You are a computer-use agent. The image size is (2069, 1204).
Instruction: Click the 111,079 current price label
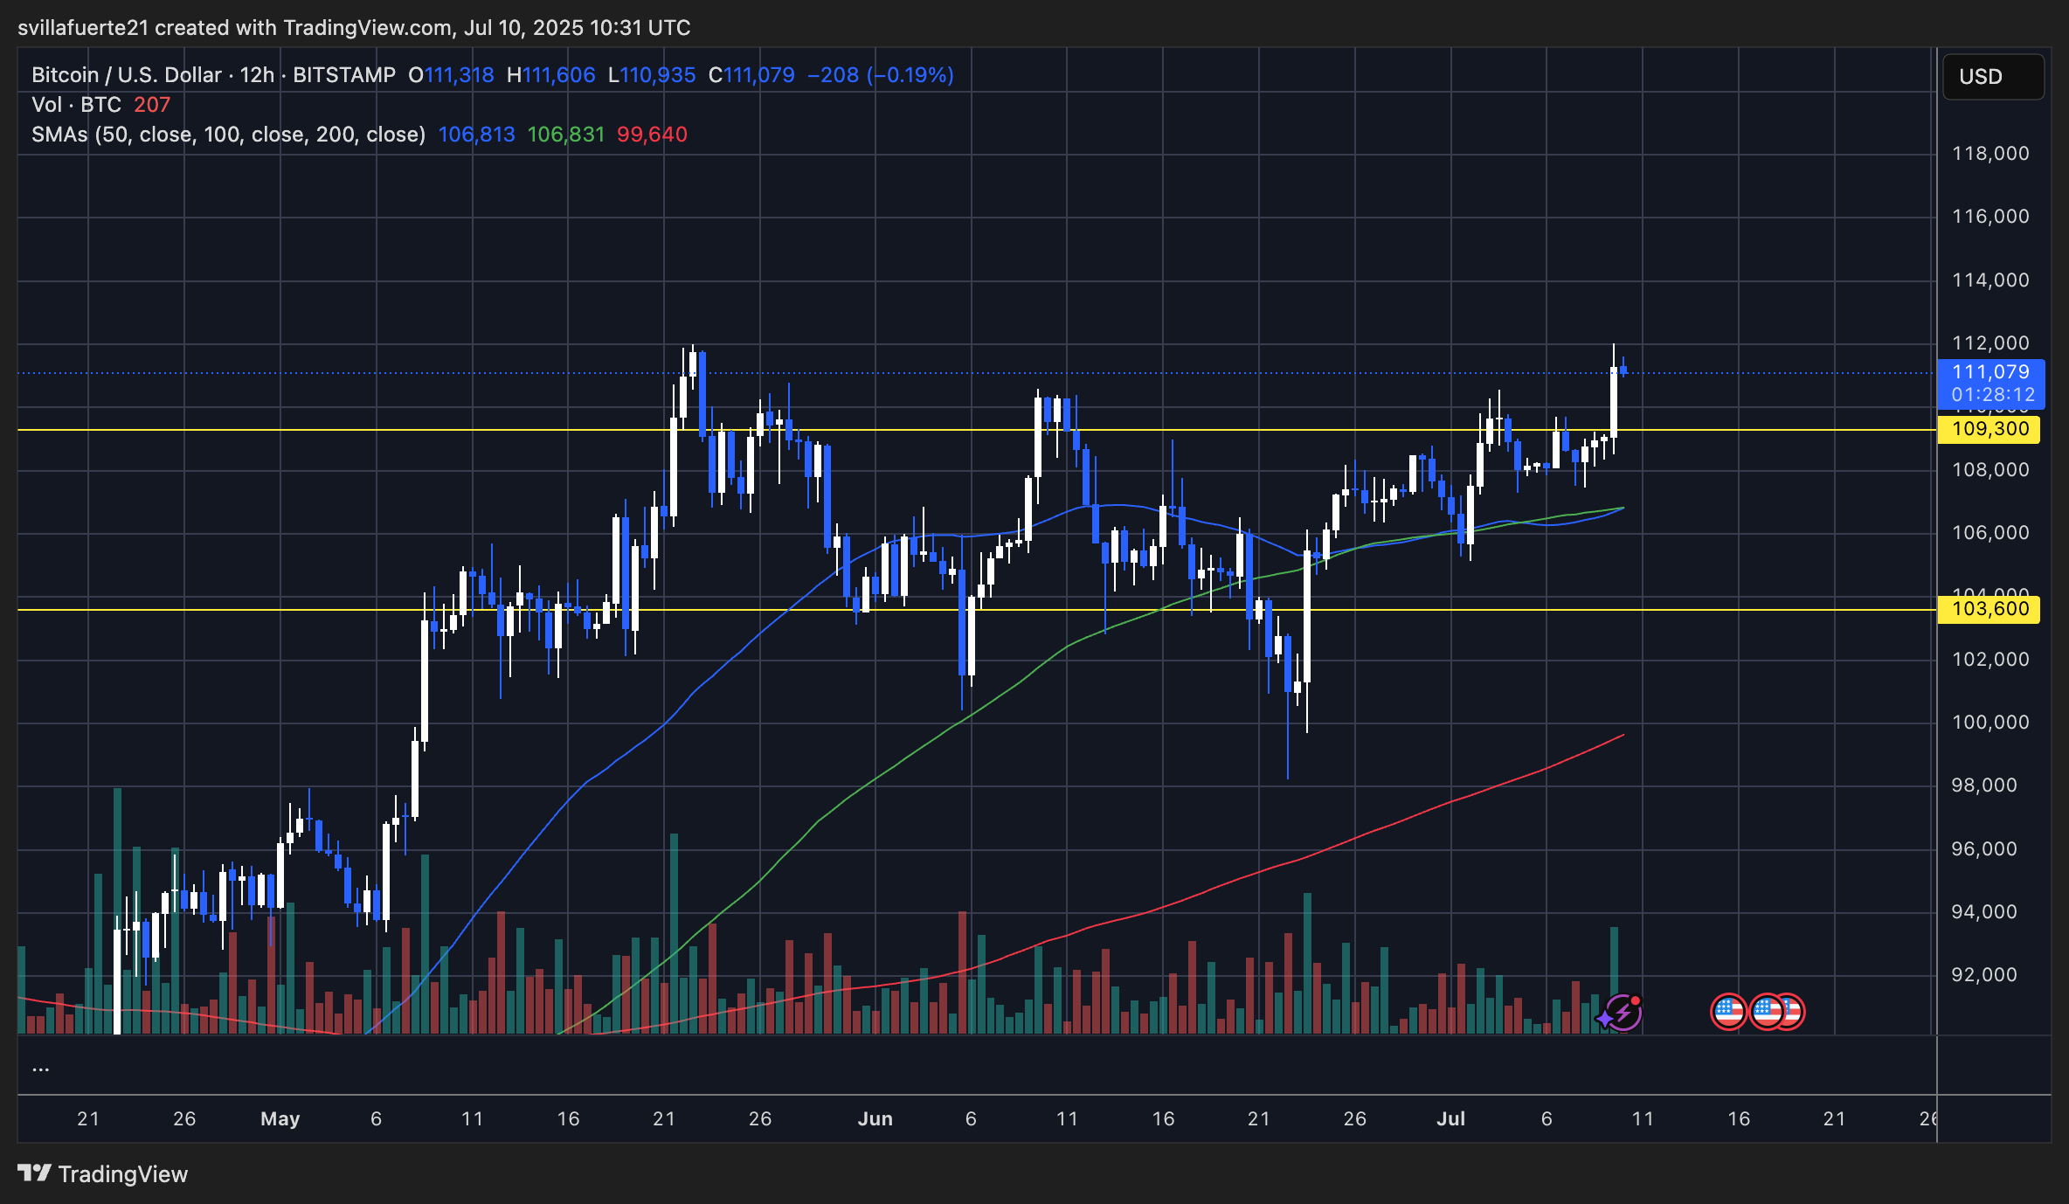pos(1990,372)
